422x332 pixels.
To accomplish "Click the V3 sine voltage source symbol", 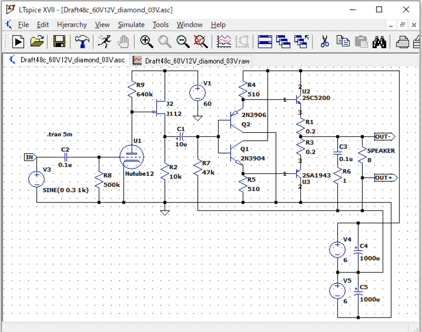I will [37, 179].
